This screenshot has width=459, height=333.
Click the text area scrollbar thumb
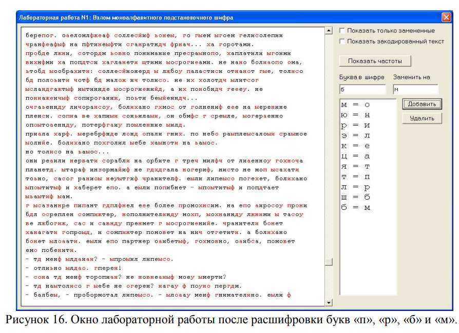(x=329, y=262)
